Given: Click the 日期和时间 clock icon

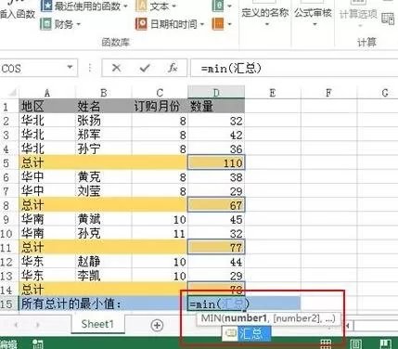Looking at the screenshot, I should tap(141, 24).
